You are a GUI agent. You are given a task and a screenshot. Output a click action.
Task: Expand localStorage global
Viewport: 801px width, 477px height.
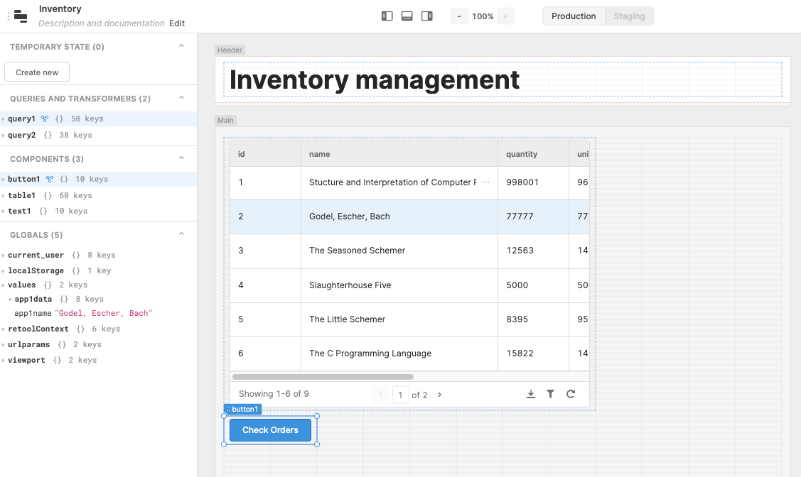coord(3,271)
